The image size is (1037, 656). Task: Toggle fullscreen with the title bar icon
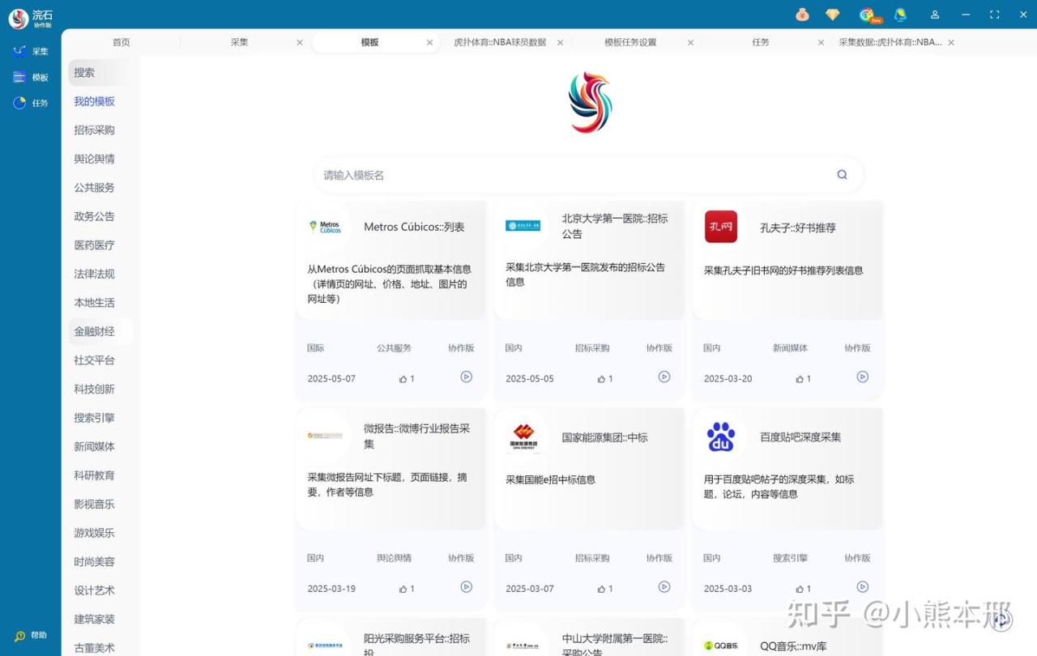(x=995, y=15)
